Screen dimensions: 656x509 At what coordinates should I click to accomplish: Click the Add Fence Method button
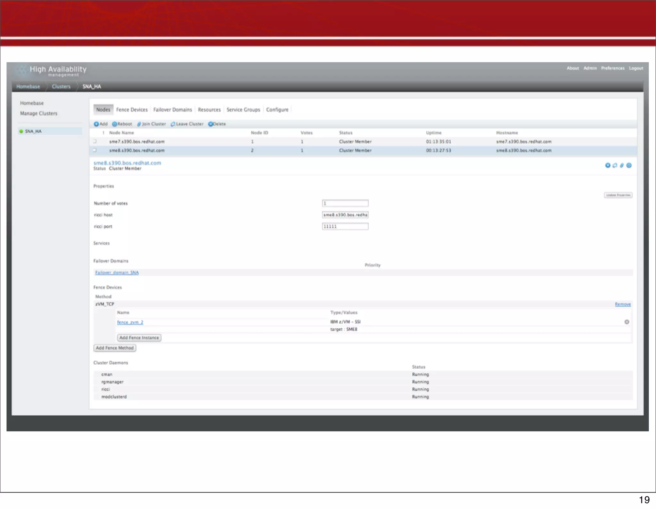(115, 348)
